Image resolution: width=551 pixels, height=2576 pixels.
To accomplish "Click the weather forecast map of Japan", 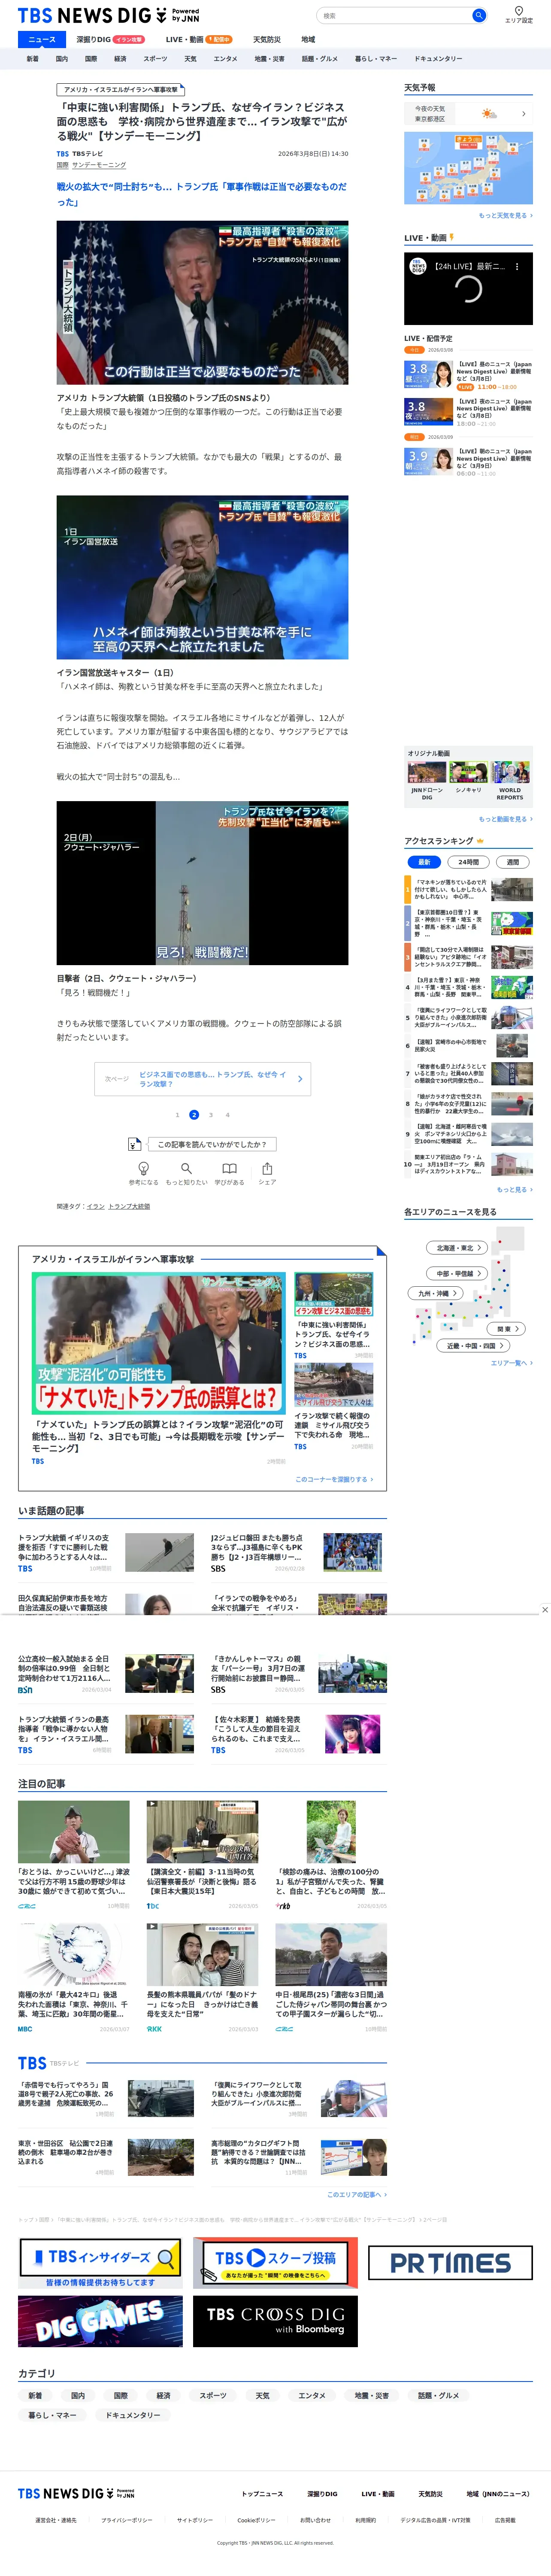I will pos(468,168).
